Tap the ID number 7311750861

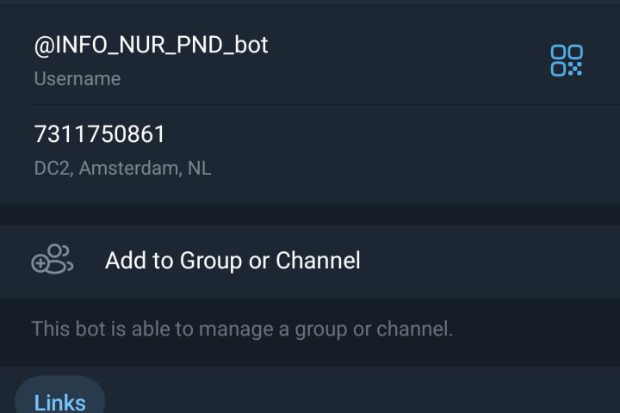point(100,134)
